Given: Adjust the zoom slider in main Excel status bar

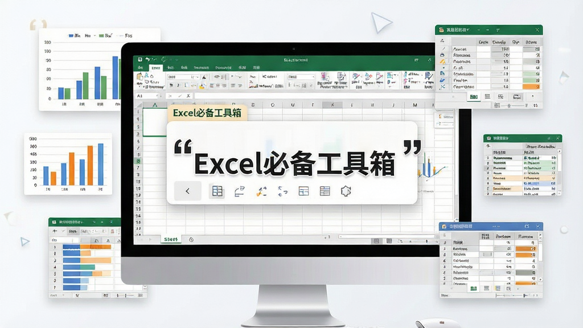Looking at the screenshot, I should click(420, 241).
